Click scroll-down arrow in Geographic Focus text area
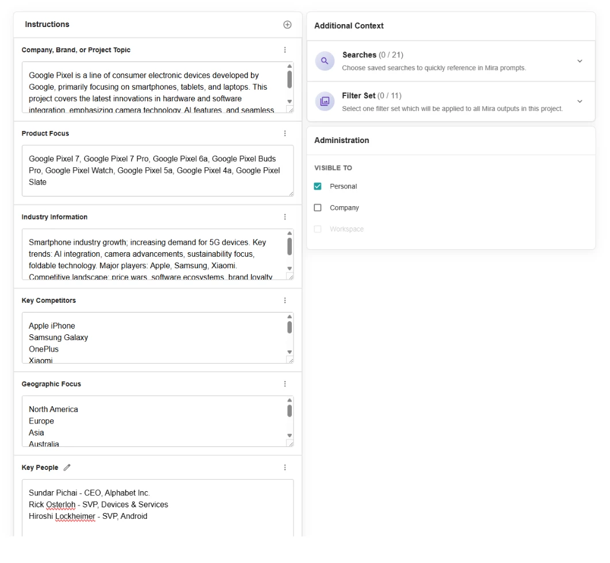Image resolution: width=610 pixels, height=563 pixels. (x=289, y=435)
